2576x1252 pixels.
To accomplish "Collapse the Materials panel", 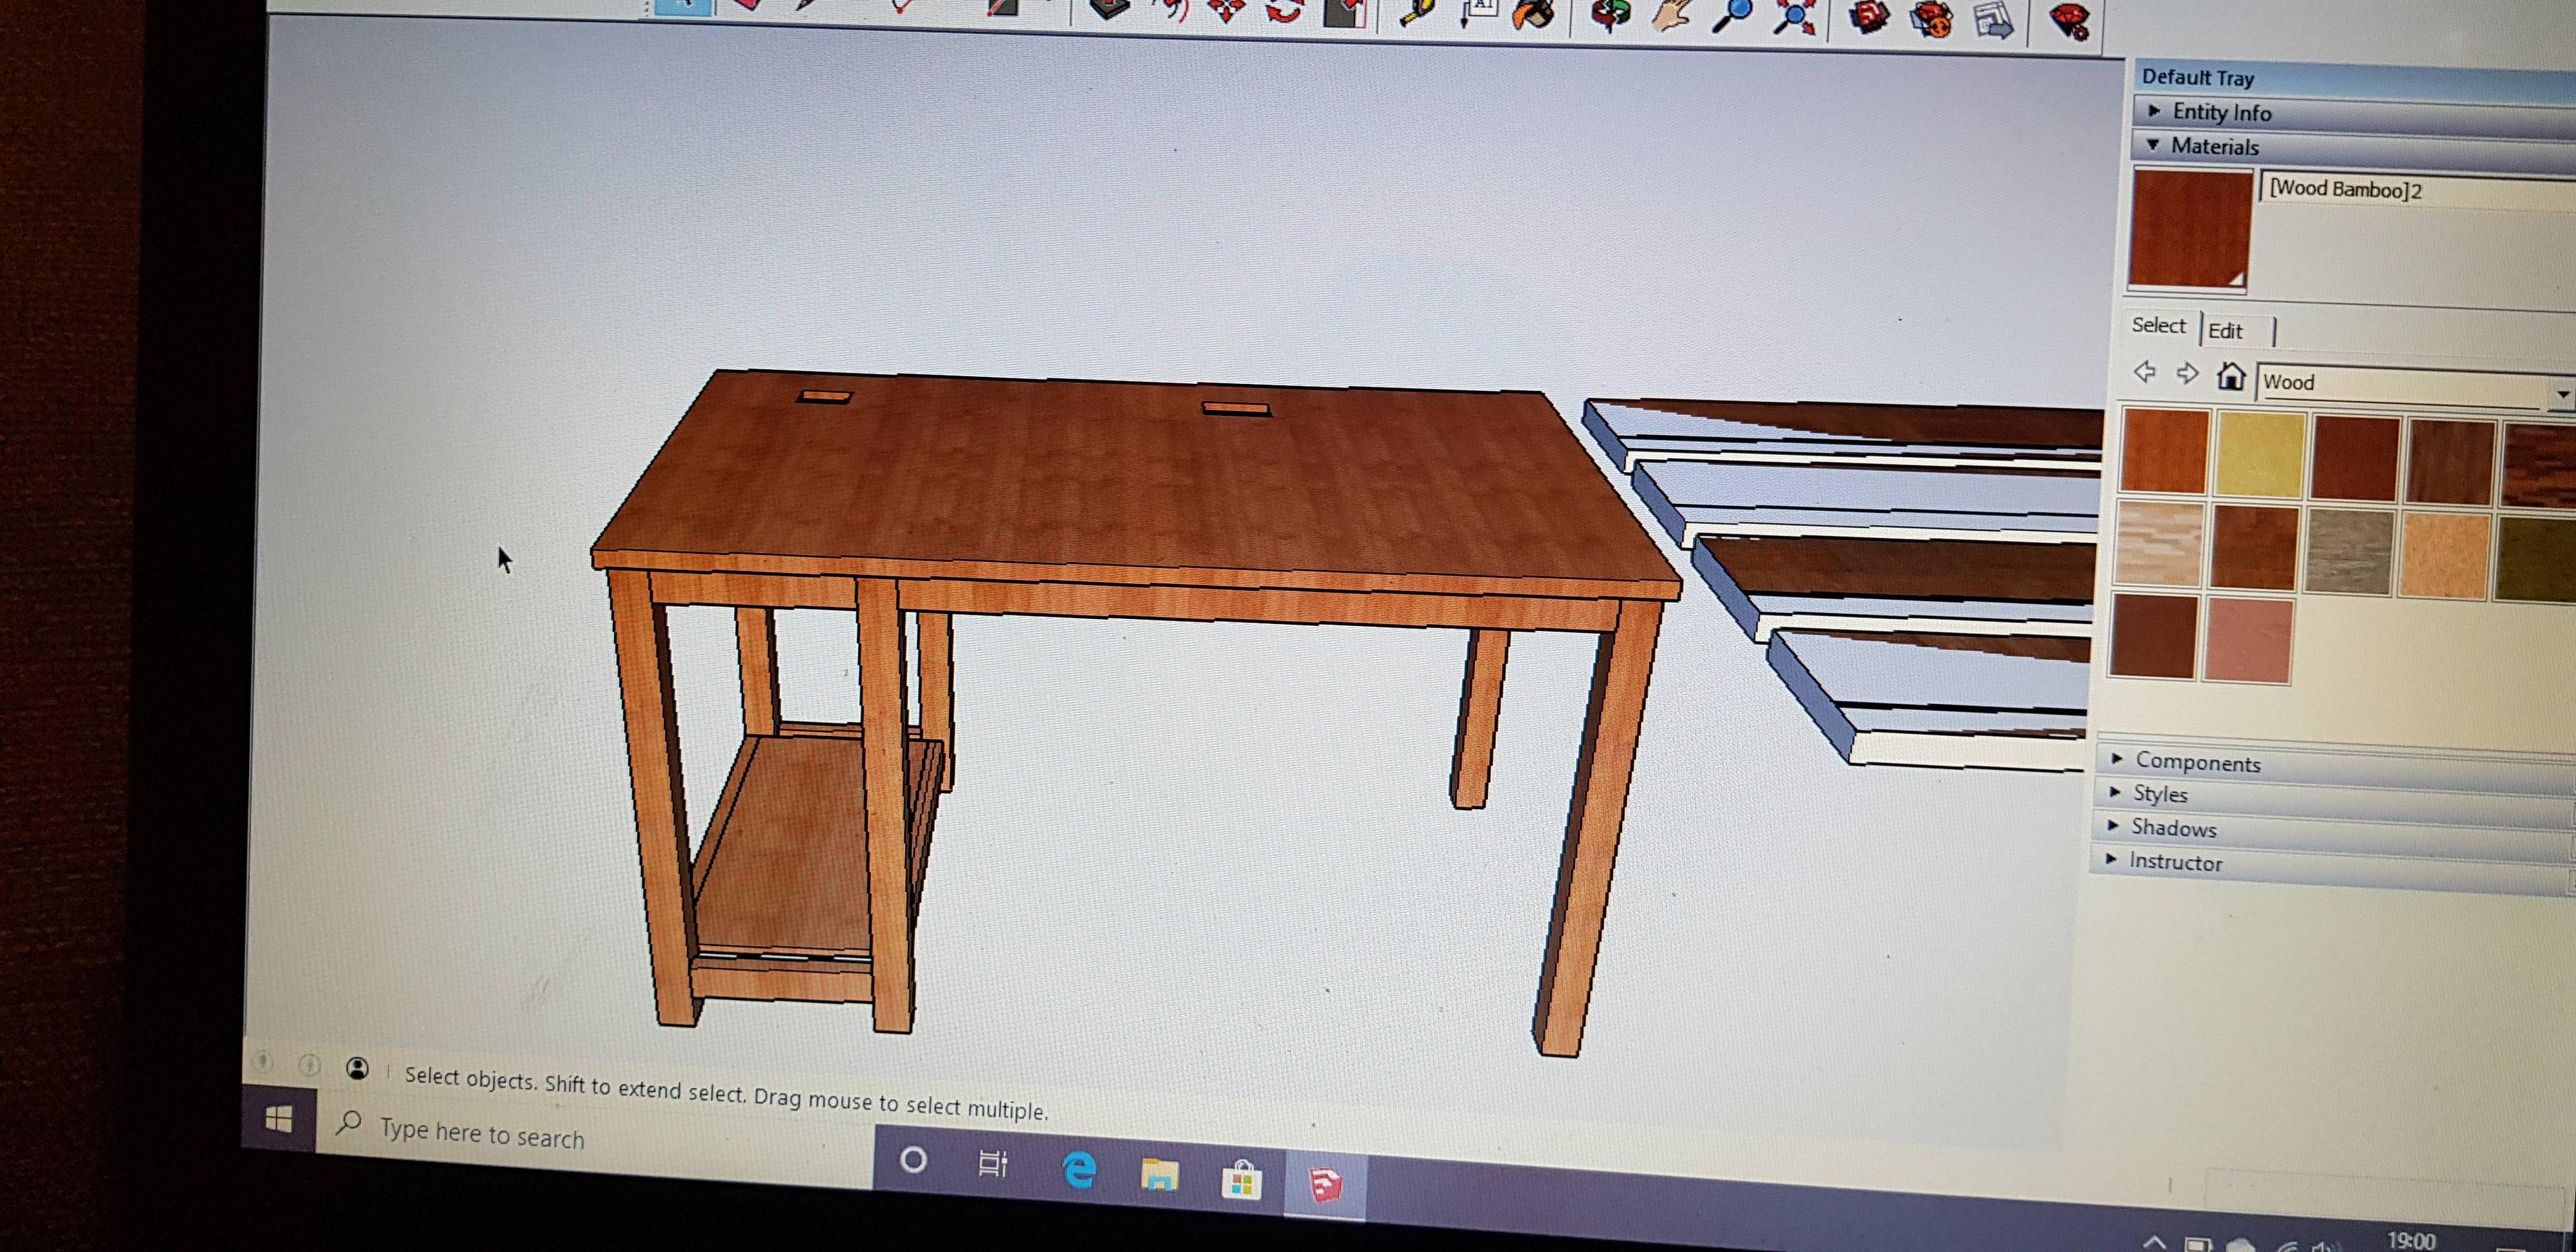I will 2214,146.
